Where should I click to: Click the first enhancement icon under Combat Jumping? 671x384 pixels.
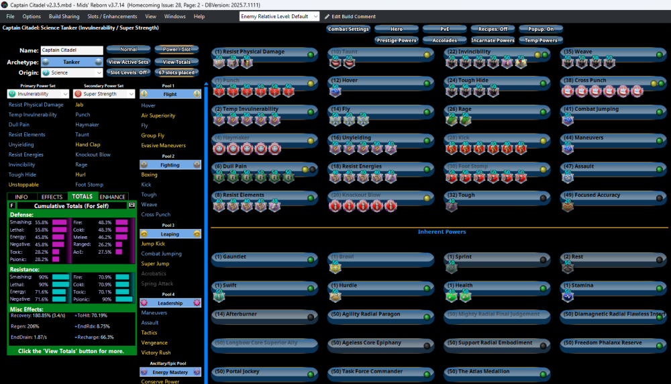[x=568, y=120]
